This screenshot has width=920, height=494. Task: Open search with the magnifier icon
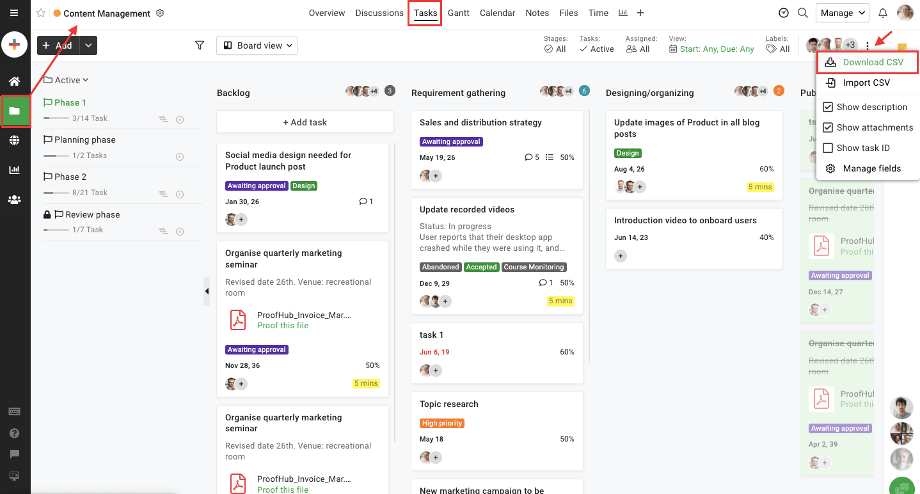[x=802, y=13]
